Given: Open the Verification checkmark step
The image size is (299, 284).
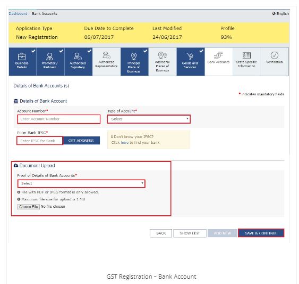Looking at the screenshot, I should coord(275,62).
